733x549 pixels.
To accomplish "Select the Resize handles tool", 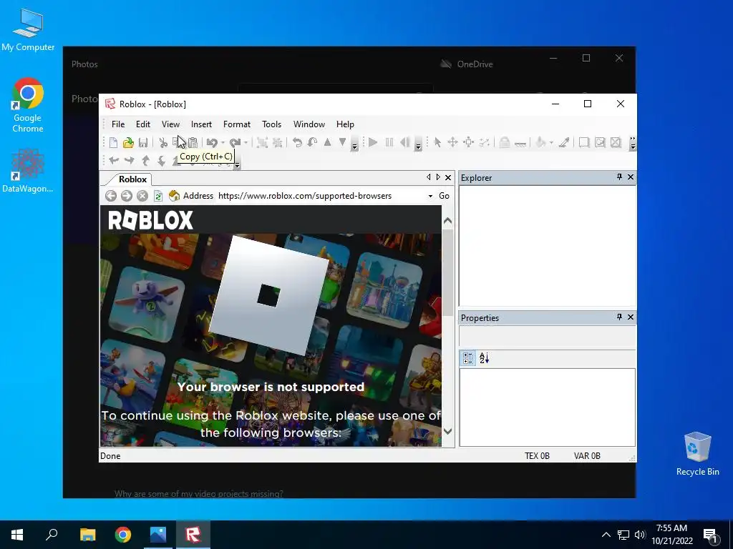I will click(468, 142).
